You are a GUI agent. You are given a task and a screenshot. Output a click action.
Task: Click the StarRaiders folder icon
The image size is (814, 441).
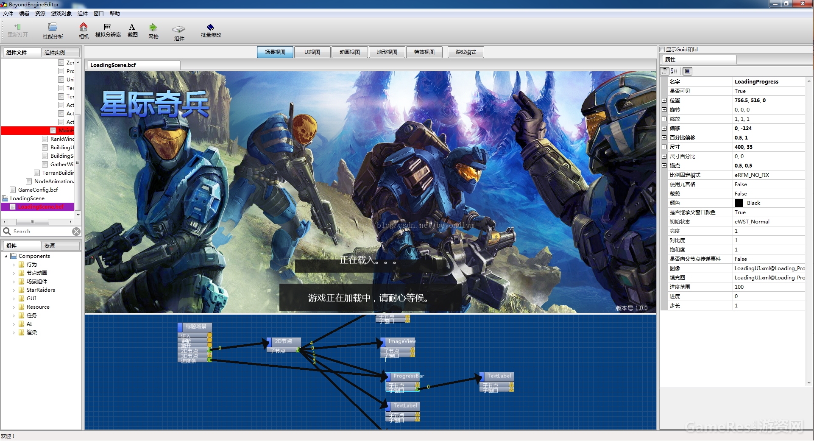pos(21,290)
